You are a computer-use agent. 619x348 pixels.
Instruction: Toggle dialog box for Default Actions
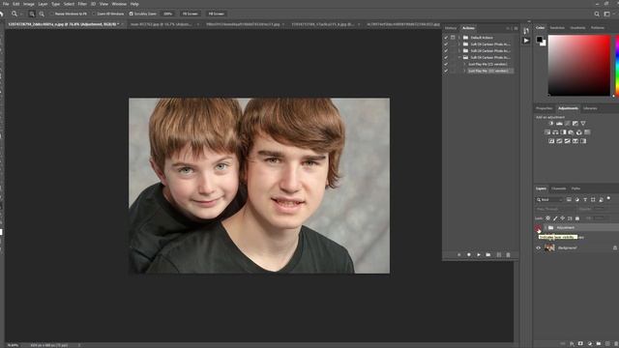453,38
